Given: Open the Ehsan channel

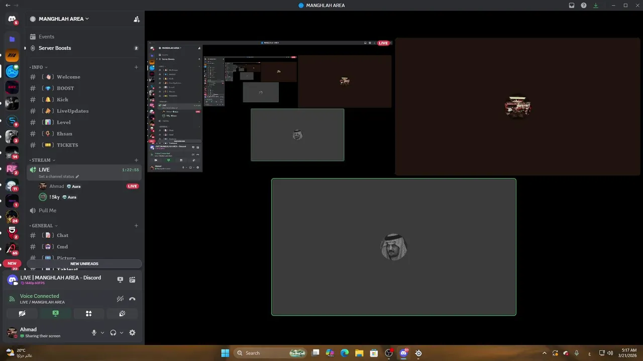Looking at the screenshot, I should (x=84, y=134).
